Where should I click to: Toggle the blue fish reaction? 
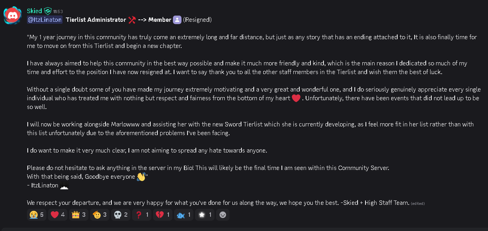tap(184, 215)
